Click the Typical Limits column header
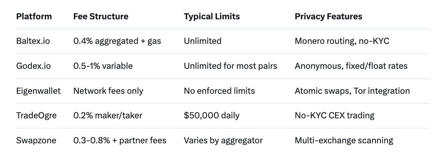 coord(212,17)
